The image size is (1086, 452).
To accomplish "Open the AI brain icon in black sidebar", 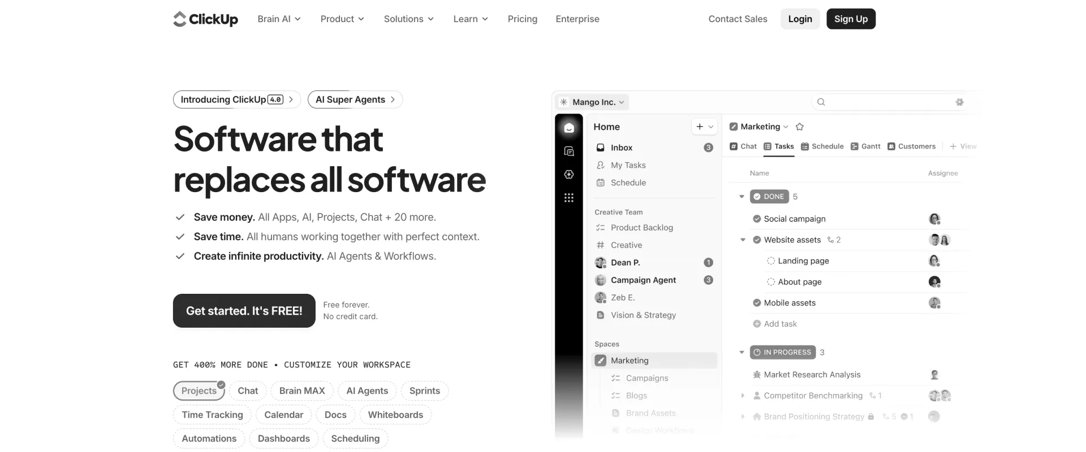I will [x=569, y=175].
